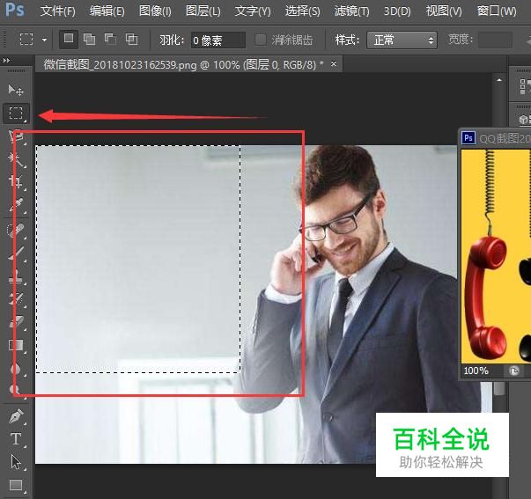Image resolution: width=531 pixels, height=499 pixels.
Task: Toggle the anti-alias (消除锯齿) checkbox
Action: pyautogui.click(x=260, y=40)
